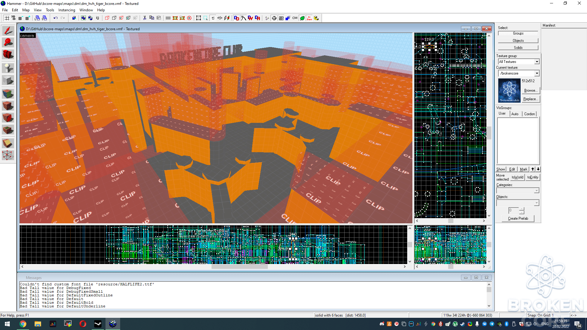Select the Block tool (white cube)
Image resolution: width=587 pixels, height=330 pixels.
coord(8,80)
